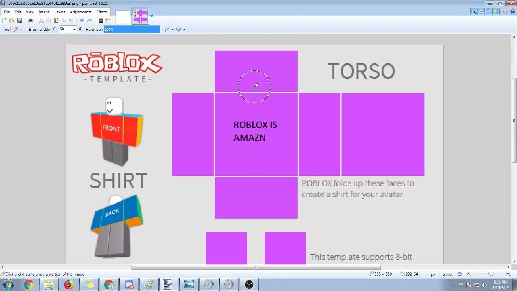Decrease brush width with minus button

[x=55, y=29]
